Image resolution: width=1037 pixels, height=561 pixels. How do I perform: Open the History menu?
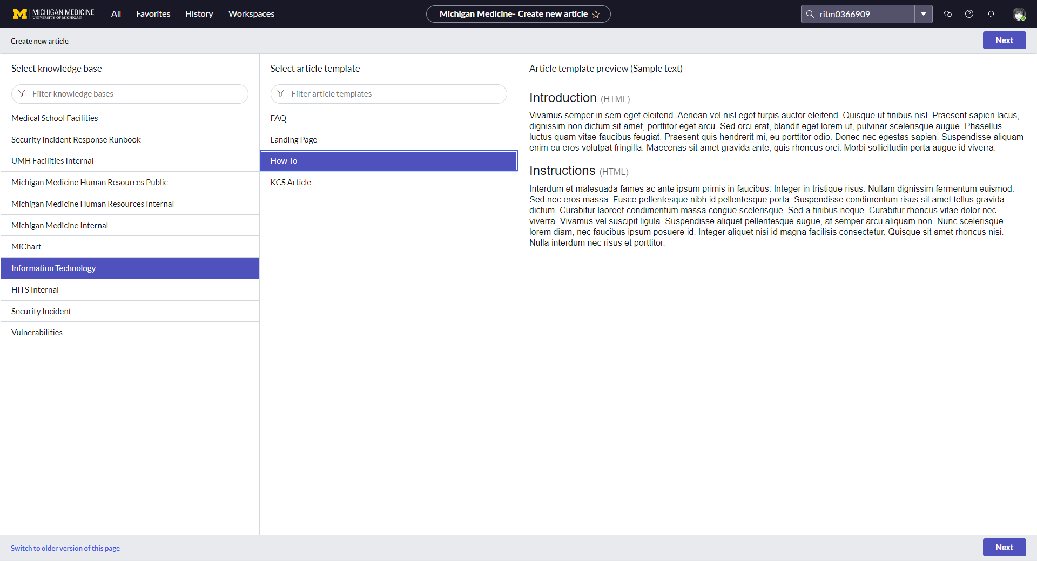199,13
